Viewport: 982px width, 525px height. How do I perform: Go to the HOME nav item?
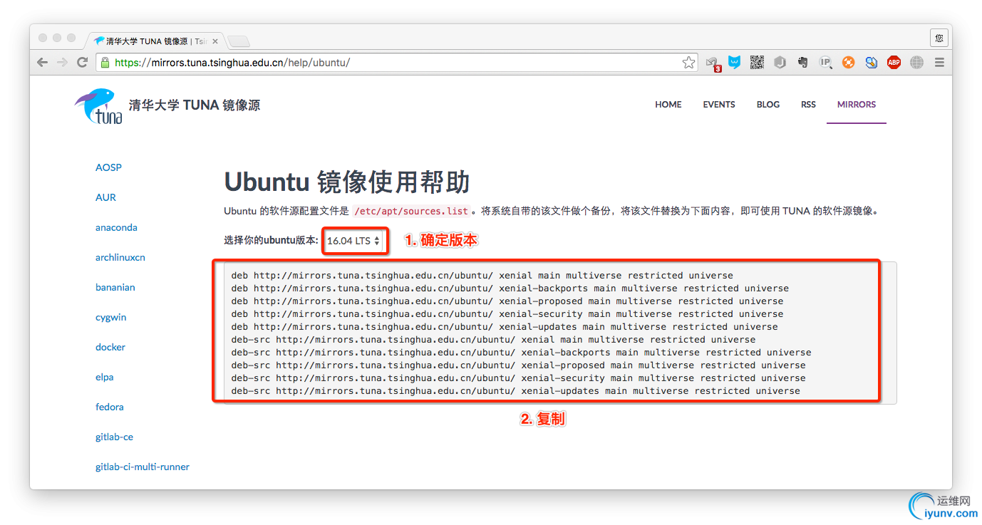pyautogui.click(x=668, y=105)
